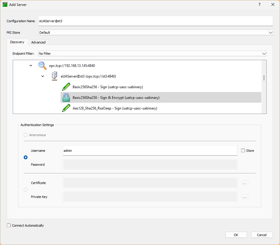Click the magnifier discovery URL icon

coord(42,65)
